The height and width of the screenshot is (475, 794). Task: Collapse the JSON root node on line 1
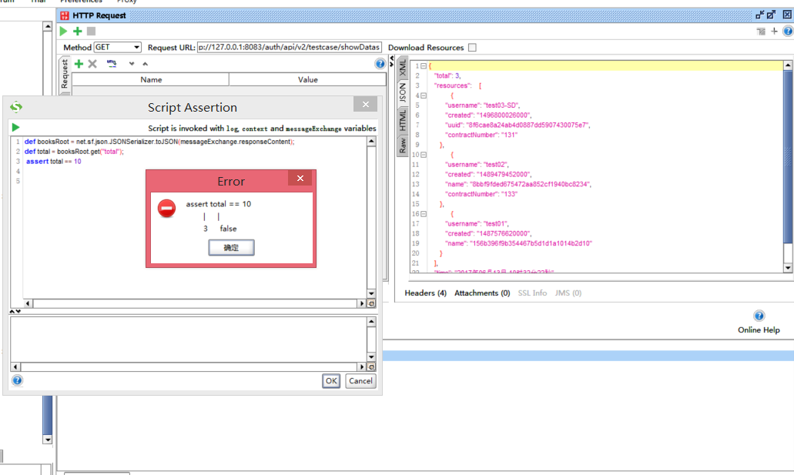(424, 66)
